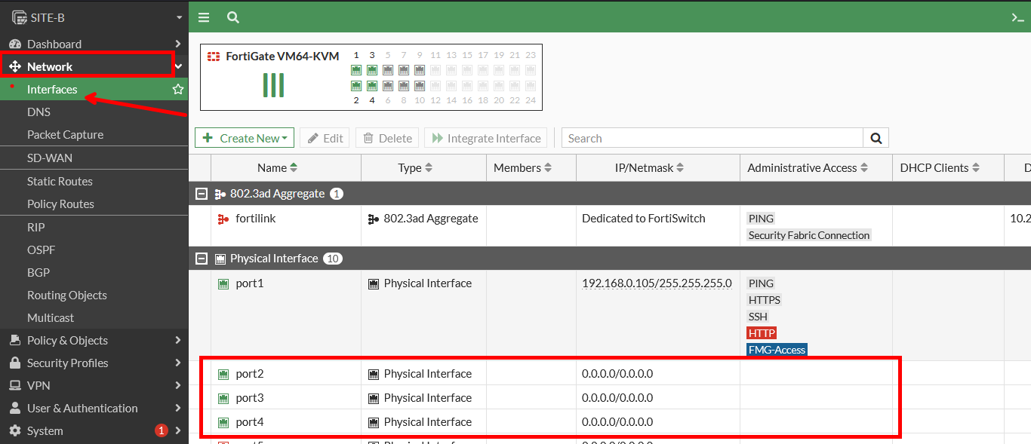Toggle favorite star next to Interfaces
The width and height of the screenshot is (1031, 444).
click(178, 90)
